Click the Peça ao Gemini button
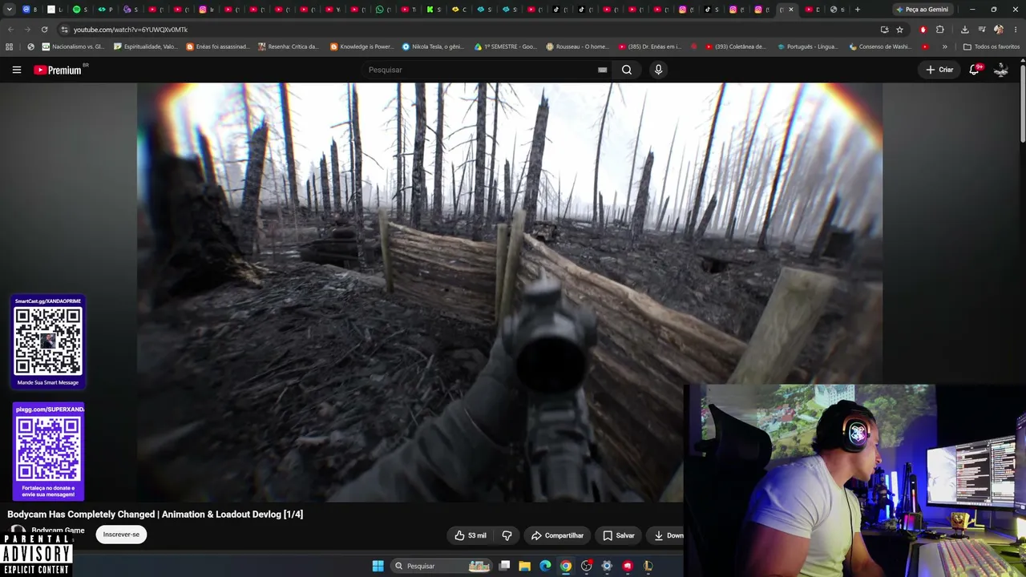The width and height of the screenshot is (1026, 577). point(922,10)
